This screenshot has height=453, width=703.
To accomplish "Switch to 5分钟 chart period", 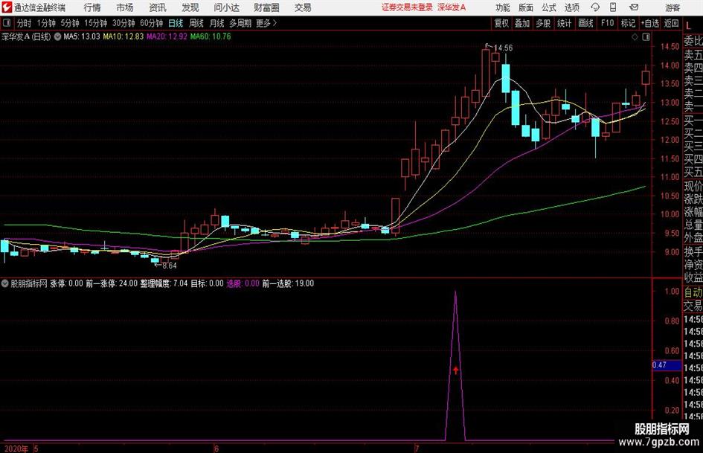I will coord(69,23).
